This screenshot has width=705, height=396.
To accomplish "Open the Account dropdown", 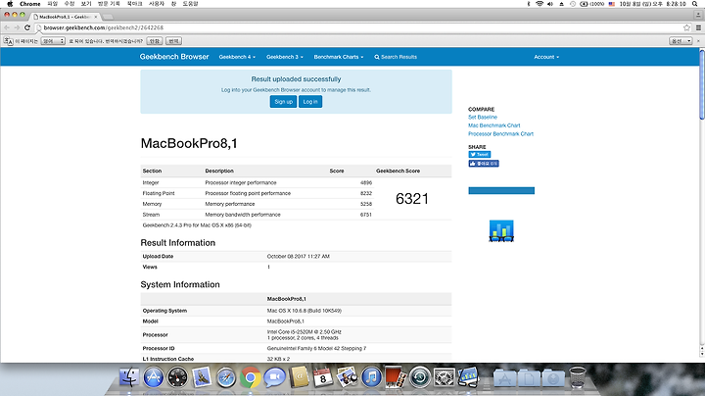I will (x=546, y=57).
